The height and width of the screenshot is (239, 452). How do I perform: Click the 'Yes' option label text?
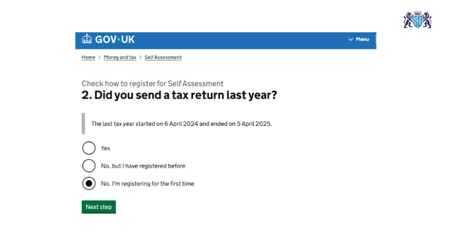[105, 148]
